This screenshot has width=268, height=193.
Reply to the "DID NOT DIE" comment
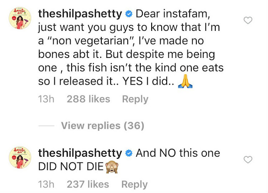tap(135, 184)
